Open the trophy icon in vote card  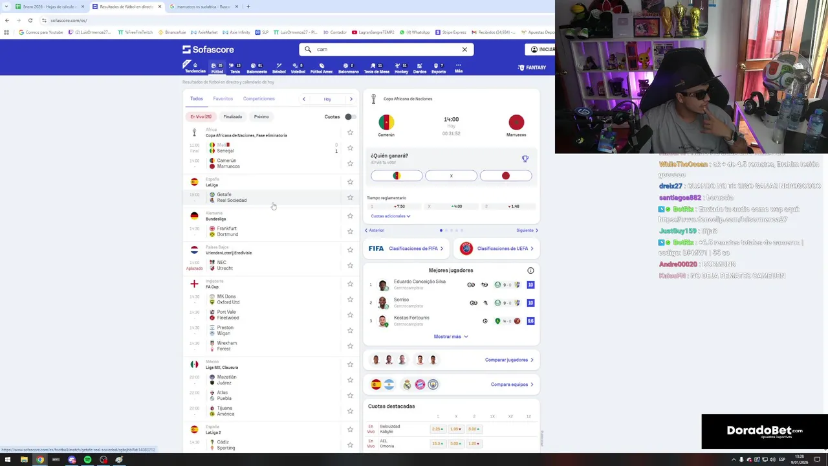(x=525, y=158)
